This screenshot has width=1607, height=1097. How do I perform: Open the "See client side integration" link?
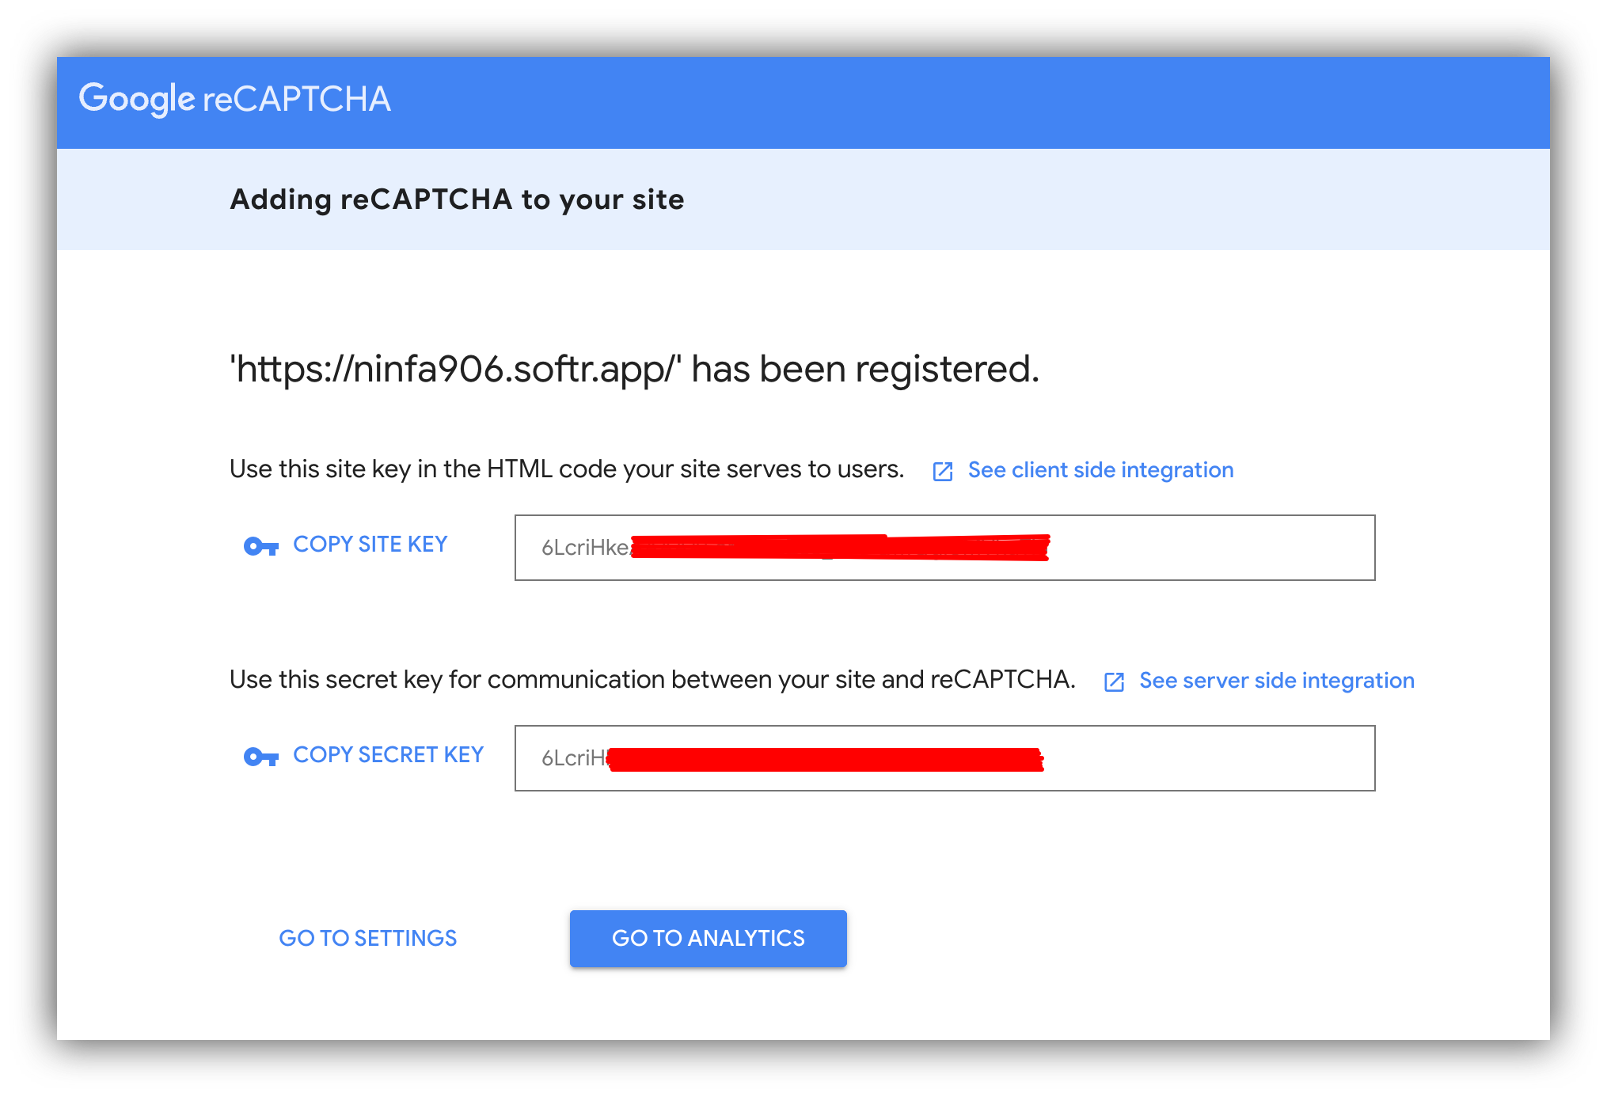[1100, 469]
